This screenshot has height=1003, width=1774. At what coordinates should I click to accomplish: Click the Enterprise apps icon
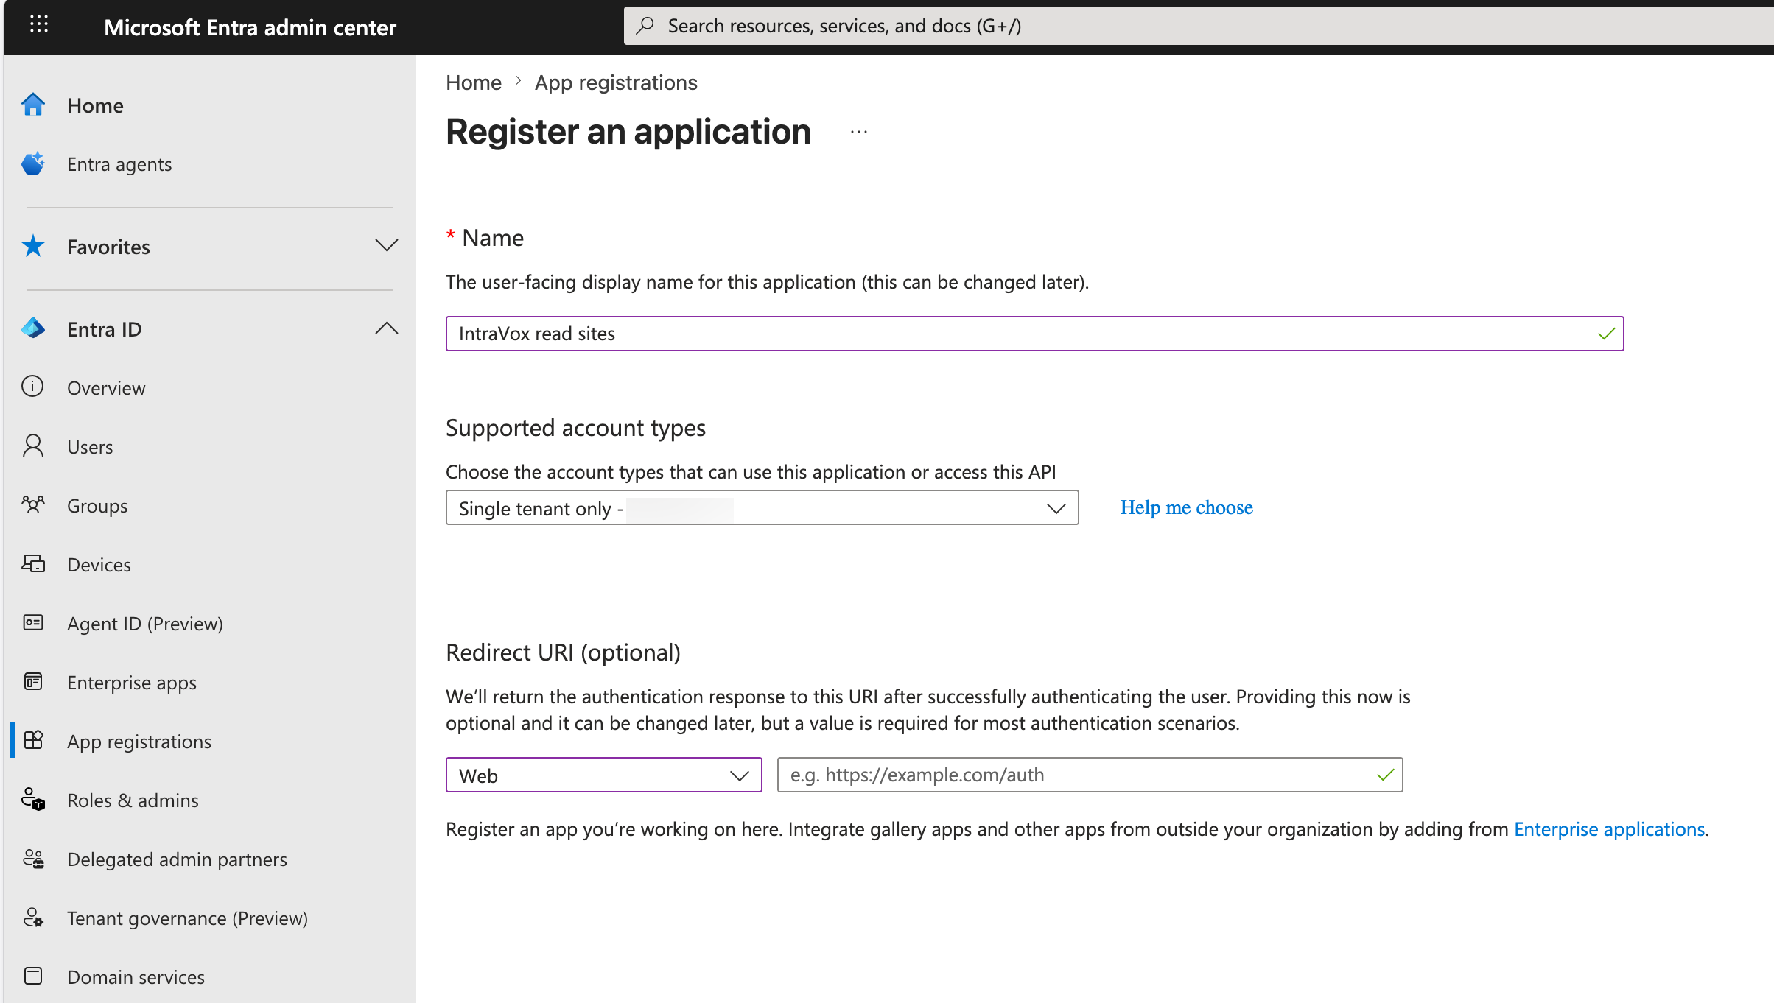click(x=33, y=682)
